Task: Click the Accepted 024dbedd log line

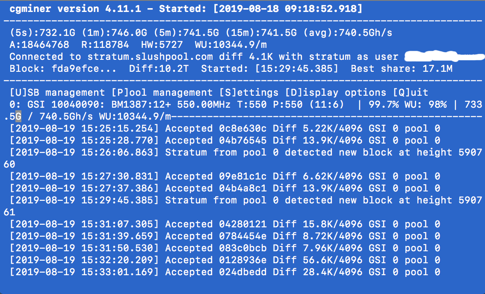Action: pos(225,272)
